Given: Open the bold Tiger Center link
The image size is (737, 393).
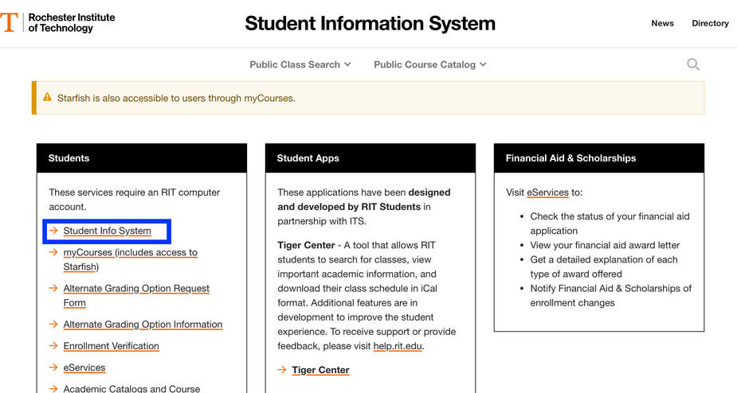Looking at the screenshot, I should [x=320, y=370].
